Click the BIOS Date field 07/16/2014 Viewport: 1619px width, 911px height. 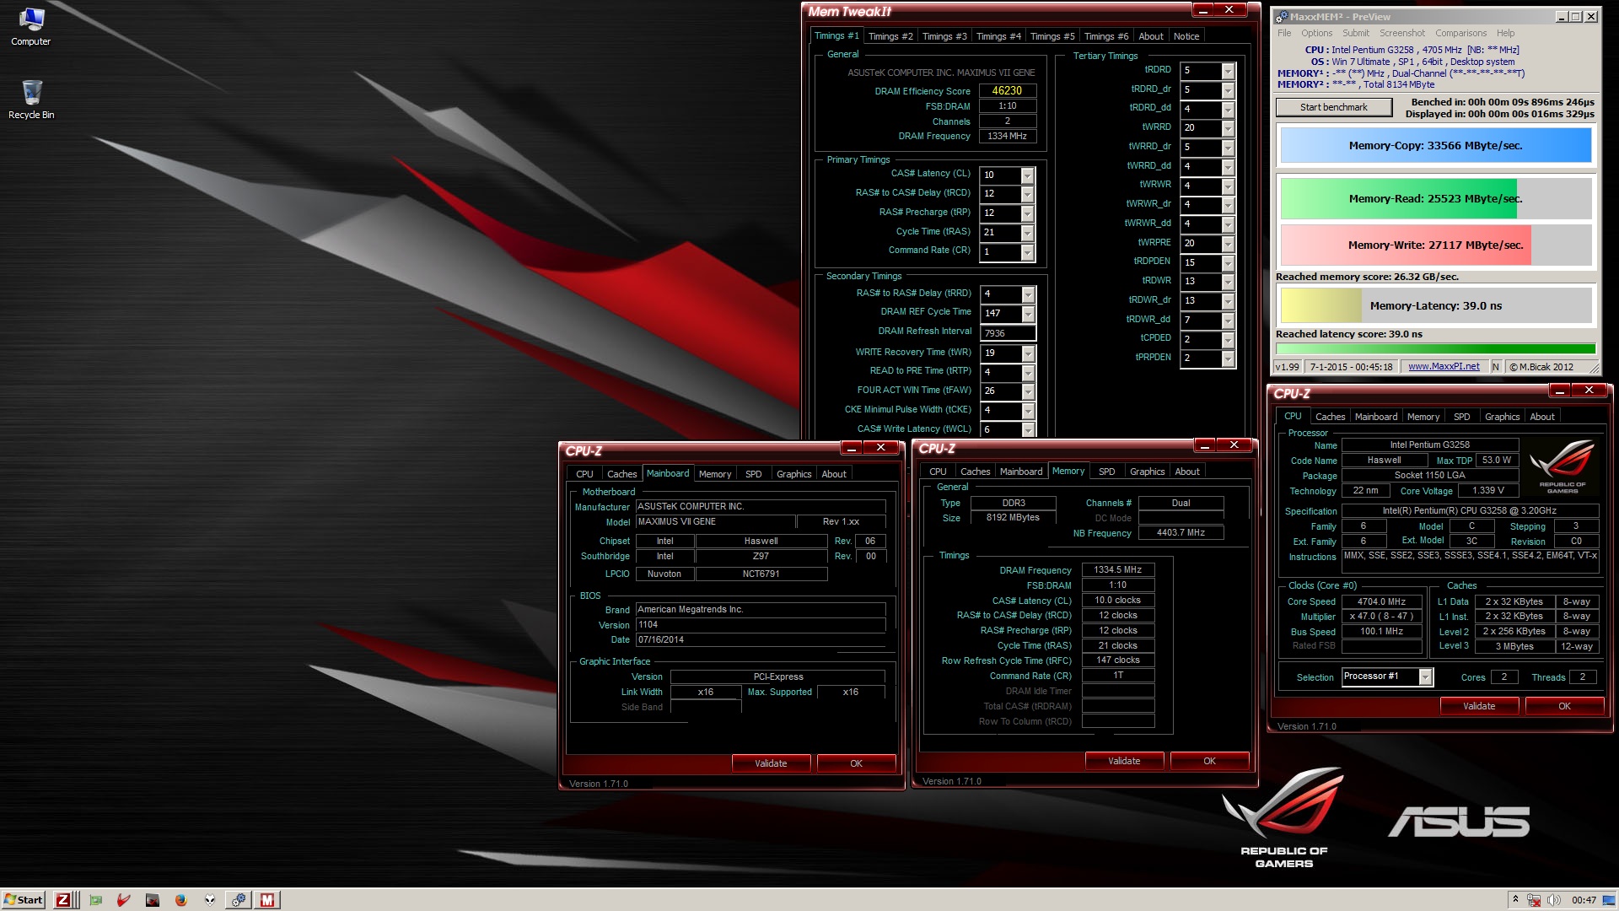click(761, 640)
